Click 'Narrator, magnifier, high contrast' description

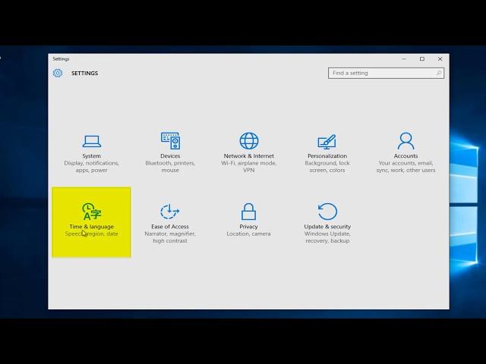[x=170, y=237]
